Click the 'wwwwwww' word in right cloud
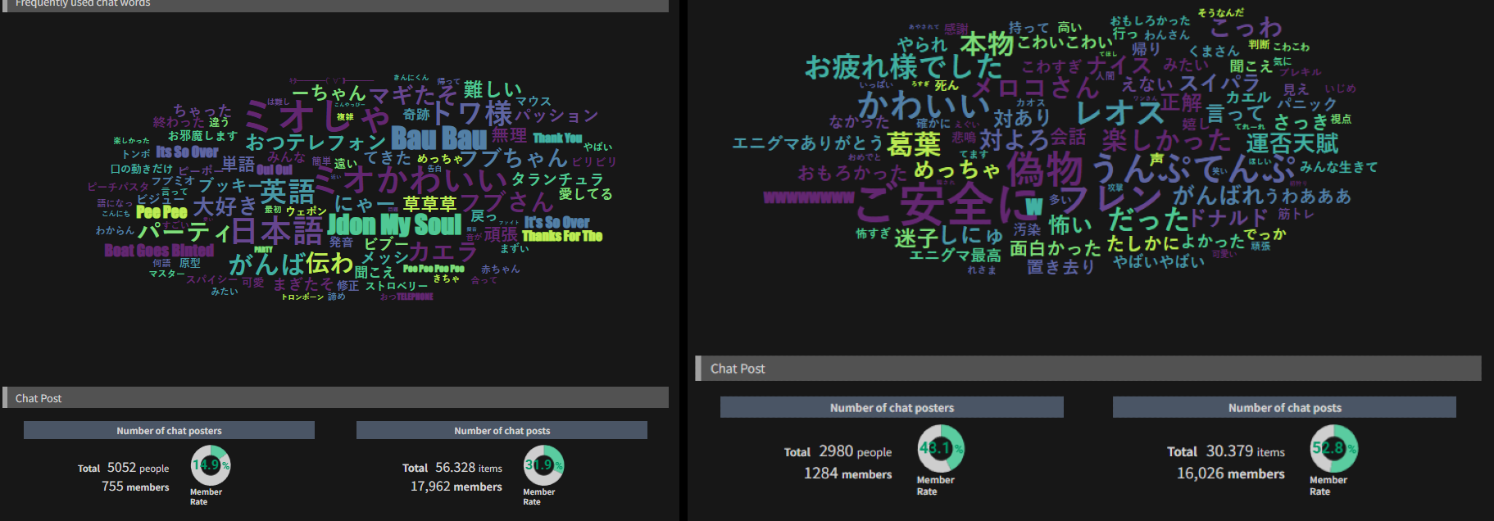The width and height of the screenshot is (1494, 521). click(809, 197)
